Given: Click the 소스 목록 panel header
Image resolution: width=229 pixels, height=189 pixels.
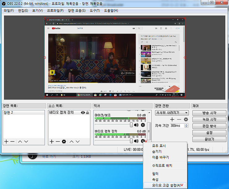Looking at the screenshot, I should point(69,106).
